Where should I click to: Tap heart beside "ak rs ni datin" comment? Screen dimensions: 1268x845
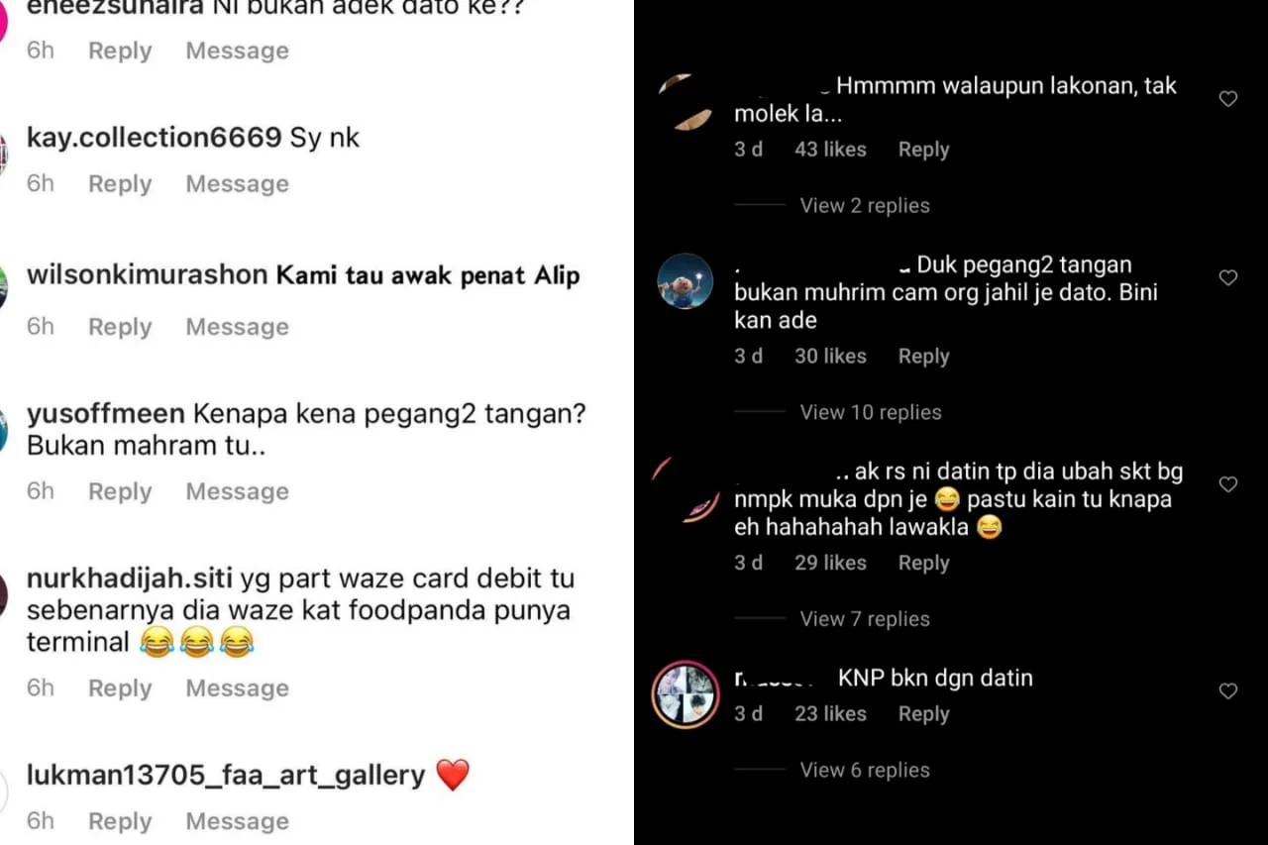click(1228, 484)
